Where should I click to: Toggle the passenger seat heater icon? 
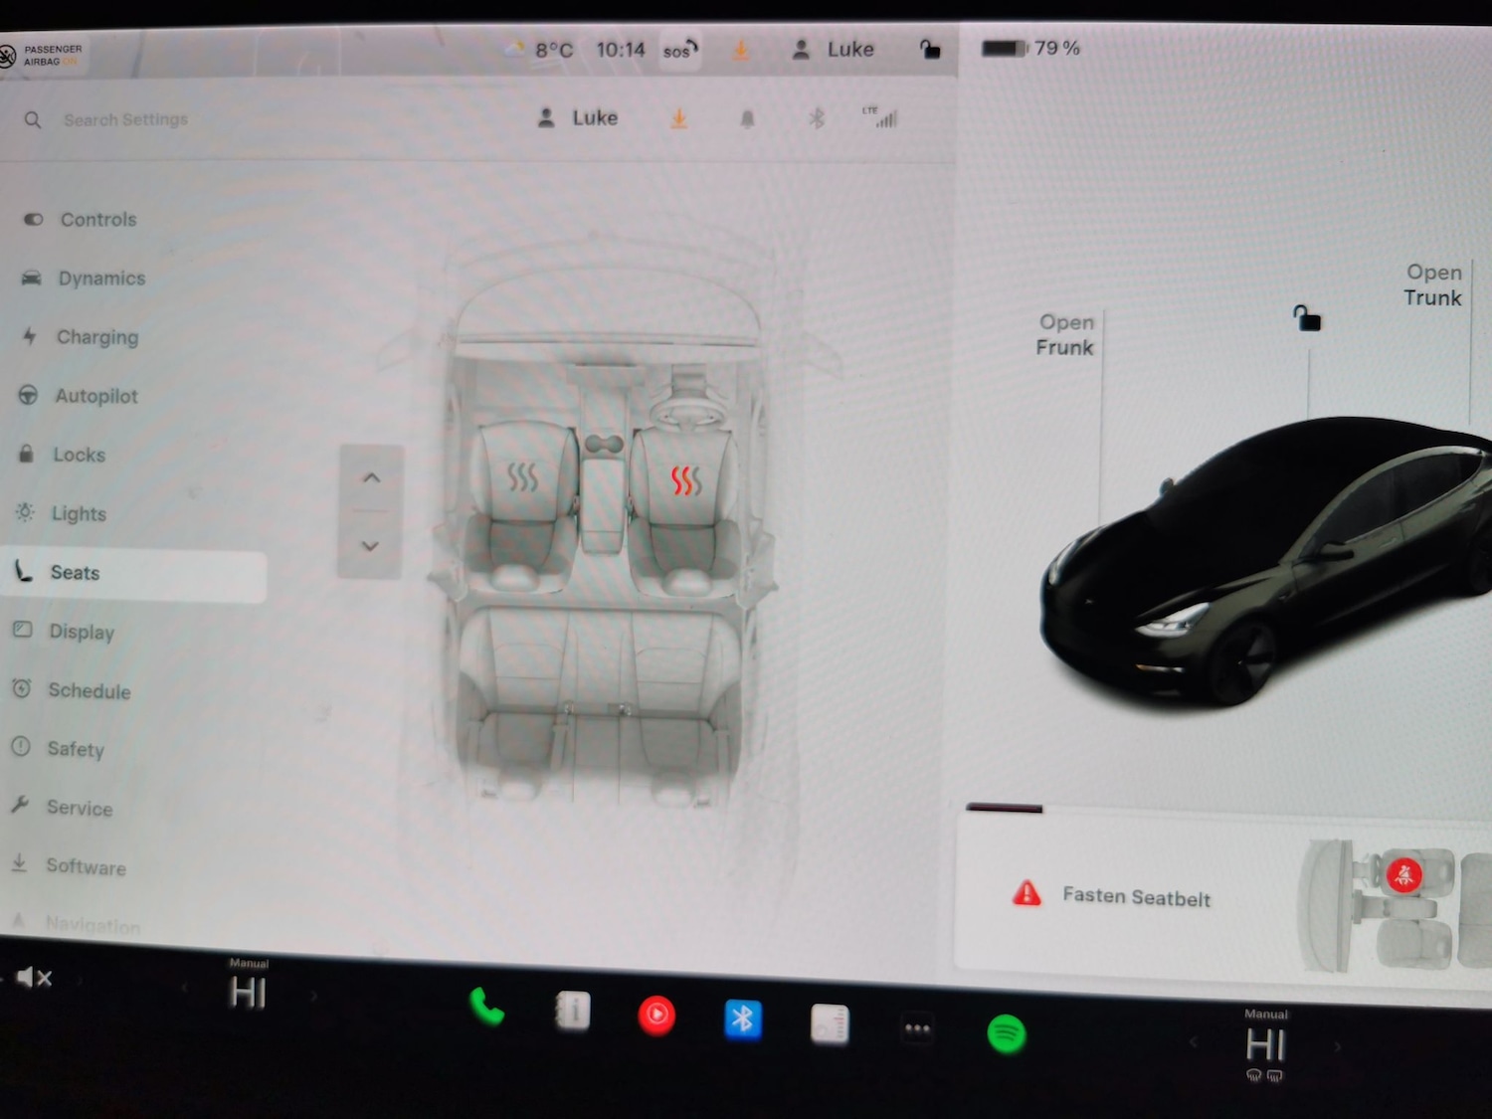click(x=522, y=478)
